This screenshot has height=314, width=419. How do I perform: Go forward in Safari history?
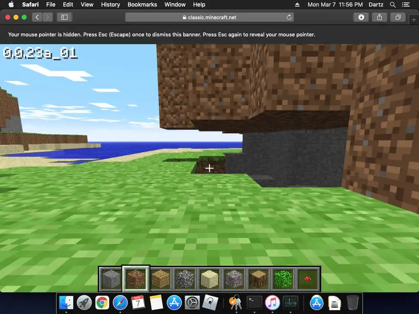coord(47,17)
